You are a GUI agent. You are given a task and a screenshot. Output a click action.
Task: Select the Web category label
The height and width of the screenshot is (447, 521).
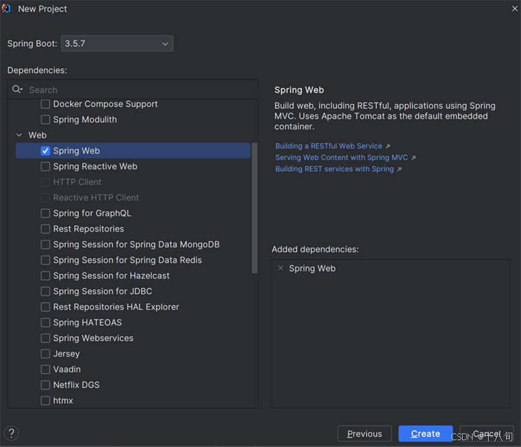[38, 135]
